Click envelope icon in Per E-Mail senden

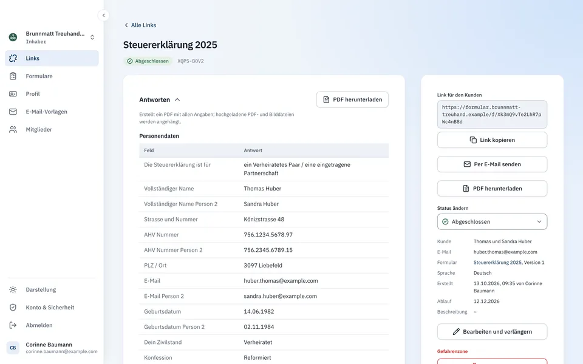point(467,164)
